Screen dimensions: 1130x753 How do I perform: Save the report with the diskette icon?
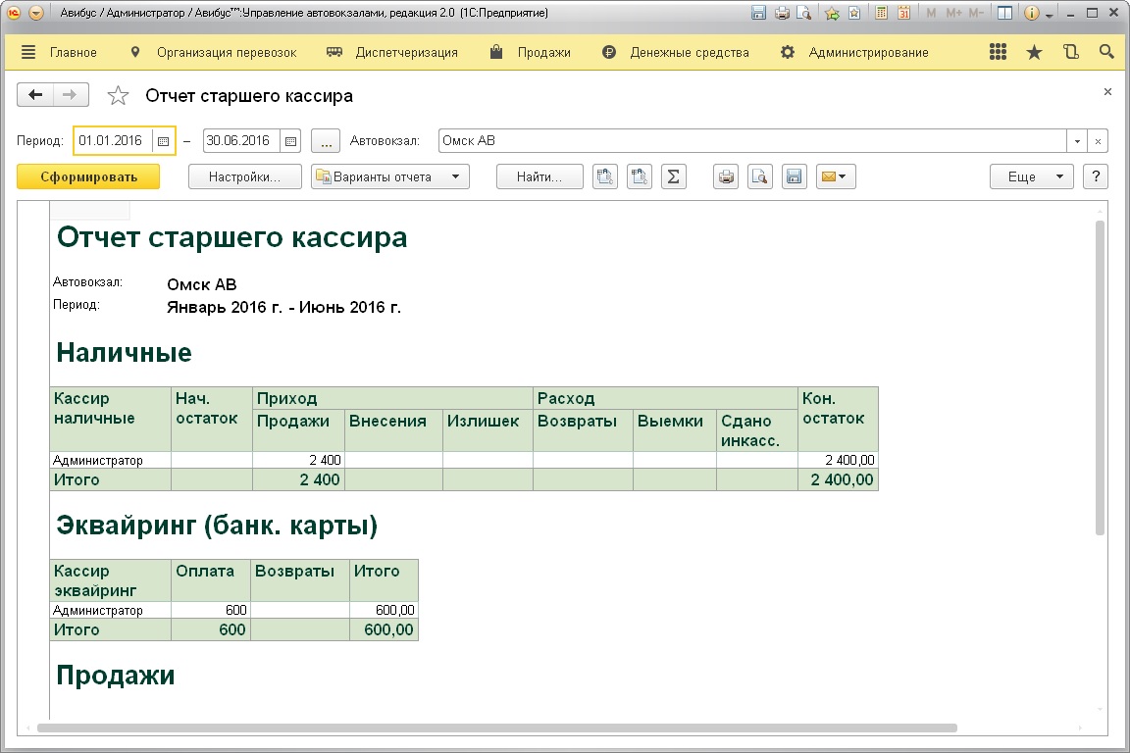[794, 177]
